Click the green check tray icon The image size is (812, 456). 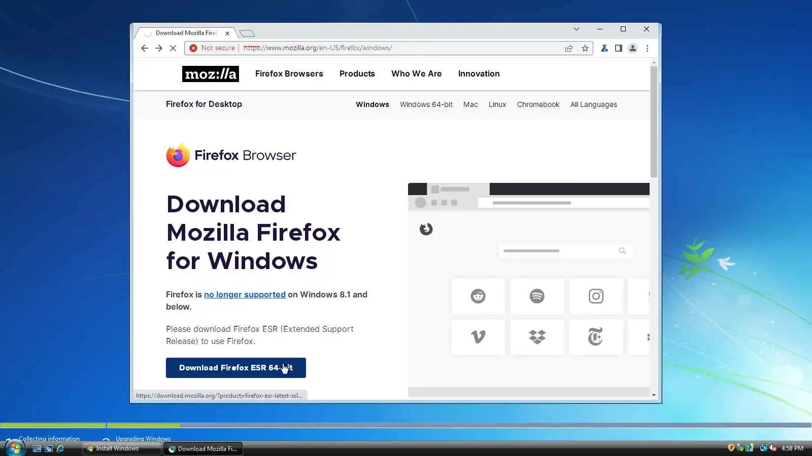(x=740, y=448)
